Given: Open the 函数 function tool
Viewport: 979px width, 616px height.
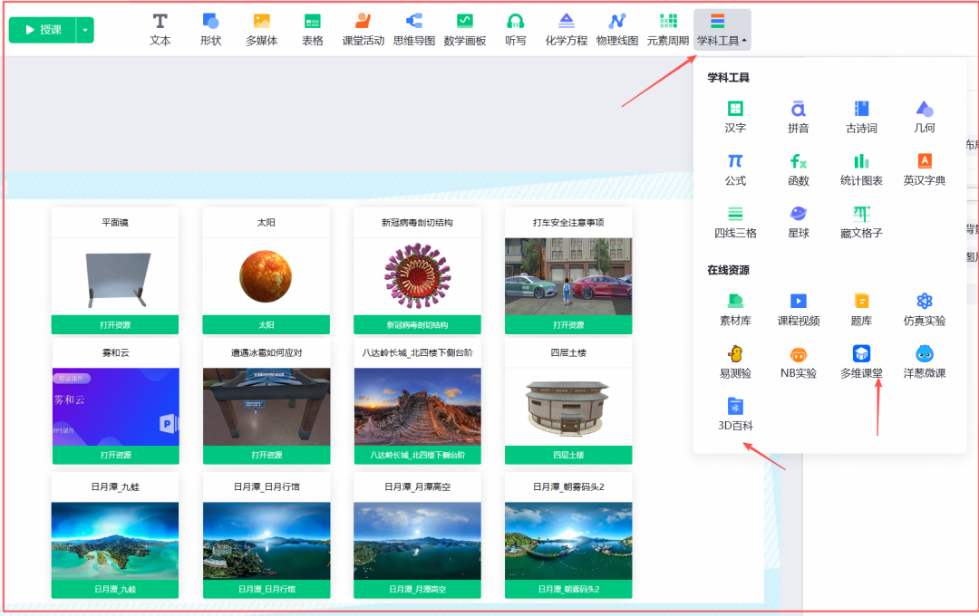Looking at the screenshot, I should (798, 170).
